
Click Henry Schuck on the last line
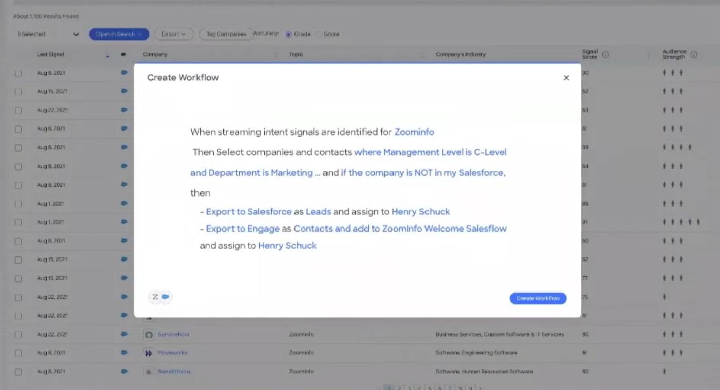287,246
